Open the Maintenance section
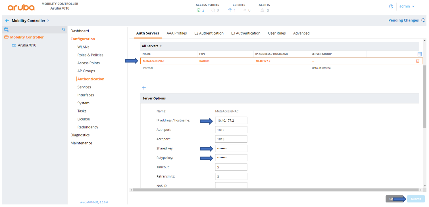The image size is (429, 207). pos(81,143)
